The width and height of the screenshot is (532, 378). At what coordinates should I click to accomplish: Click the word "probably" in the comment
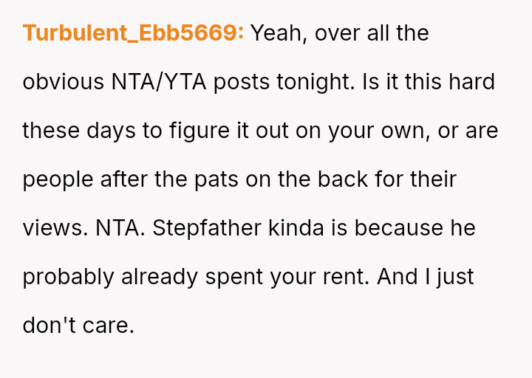(x=68, y=277)
